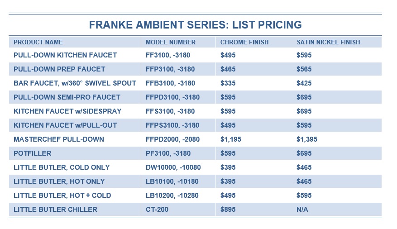Select KITCHEN FAUCET w/PULL-OUT cell
Viewport: 397px width, 229px height.
click(x=65, y=125)
